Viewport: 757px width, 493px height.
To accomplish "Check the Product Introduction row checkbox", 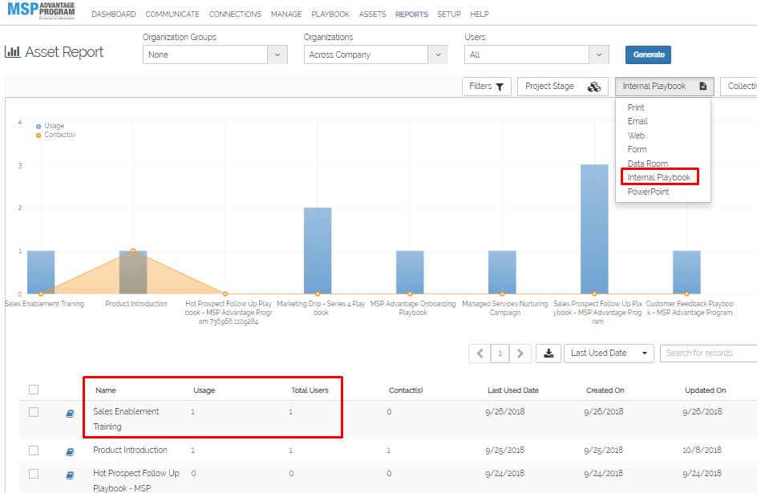I will pyautogui.click(x=34, y=451).
